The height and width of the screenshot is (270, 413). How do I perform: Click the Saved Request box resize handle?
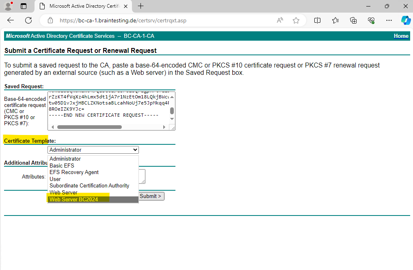(173, 128)
